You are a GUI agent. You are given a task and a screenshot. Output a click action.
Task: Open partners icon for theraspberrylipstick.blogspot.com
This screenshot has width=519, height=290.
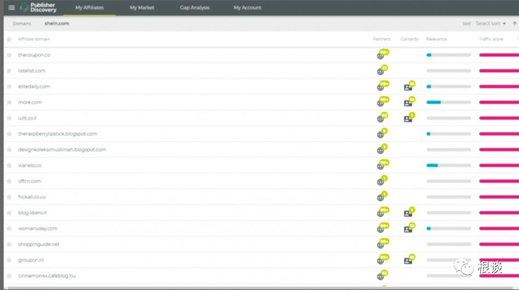pyautogui.click(x=382, y=134)
